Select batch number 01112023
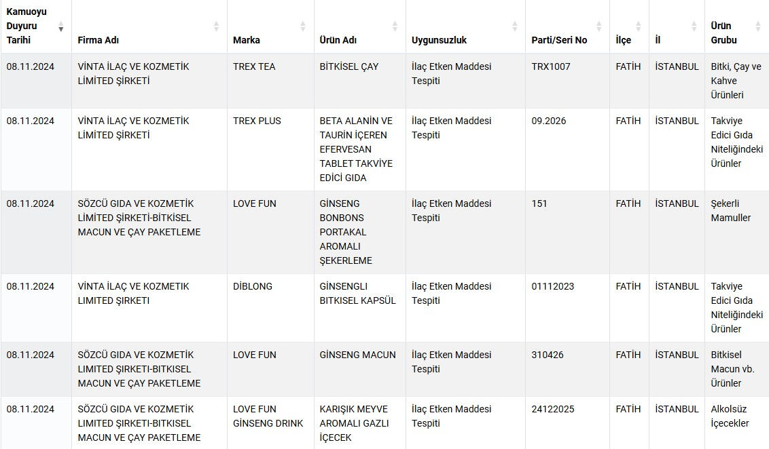The image size is (769, 449). tap(552, 286)
